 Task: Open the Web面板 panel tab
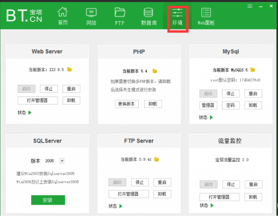click(x=206, y=16)
